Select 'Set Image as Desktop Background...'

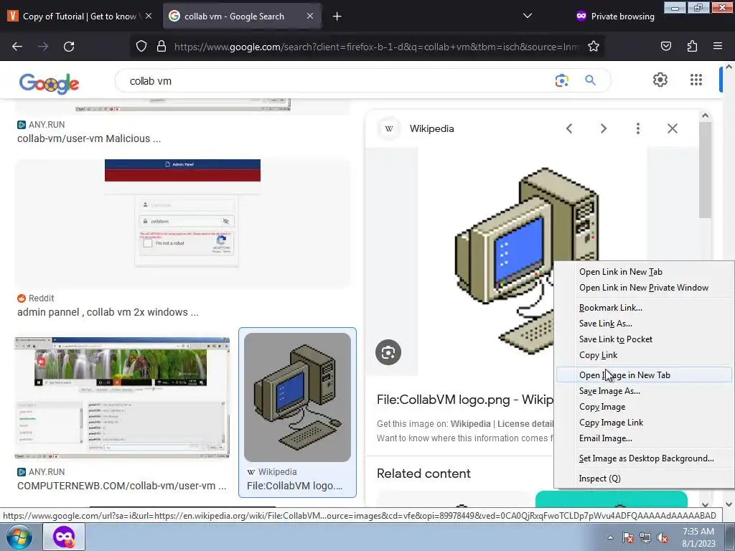point(647,458)
